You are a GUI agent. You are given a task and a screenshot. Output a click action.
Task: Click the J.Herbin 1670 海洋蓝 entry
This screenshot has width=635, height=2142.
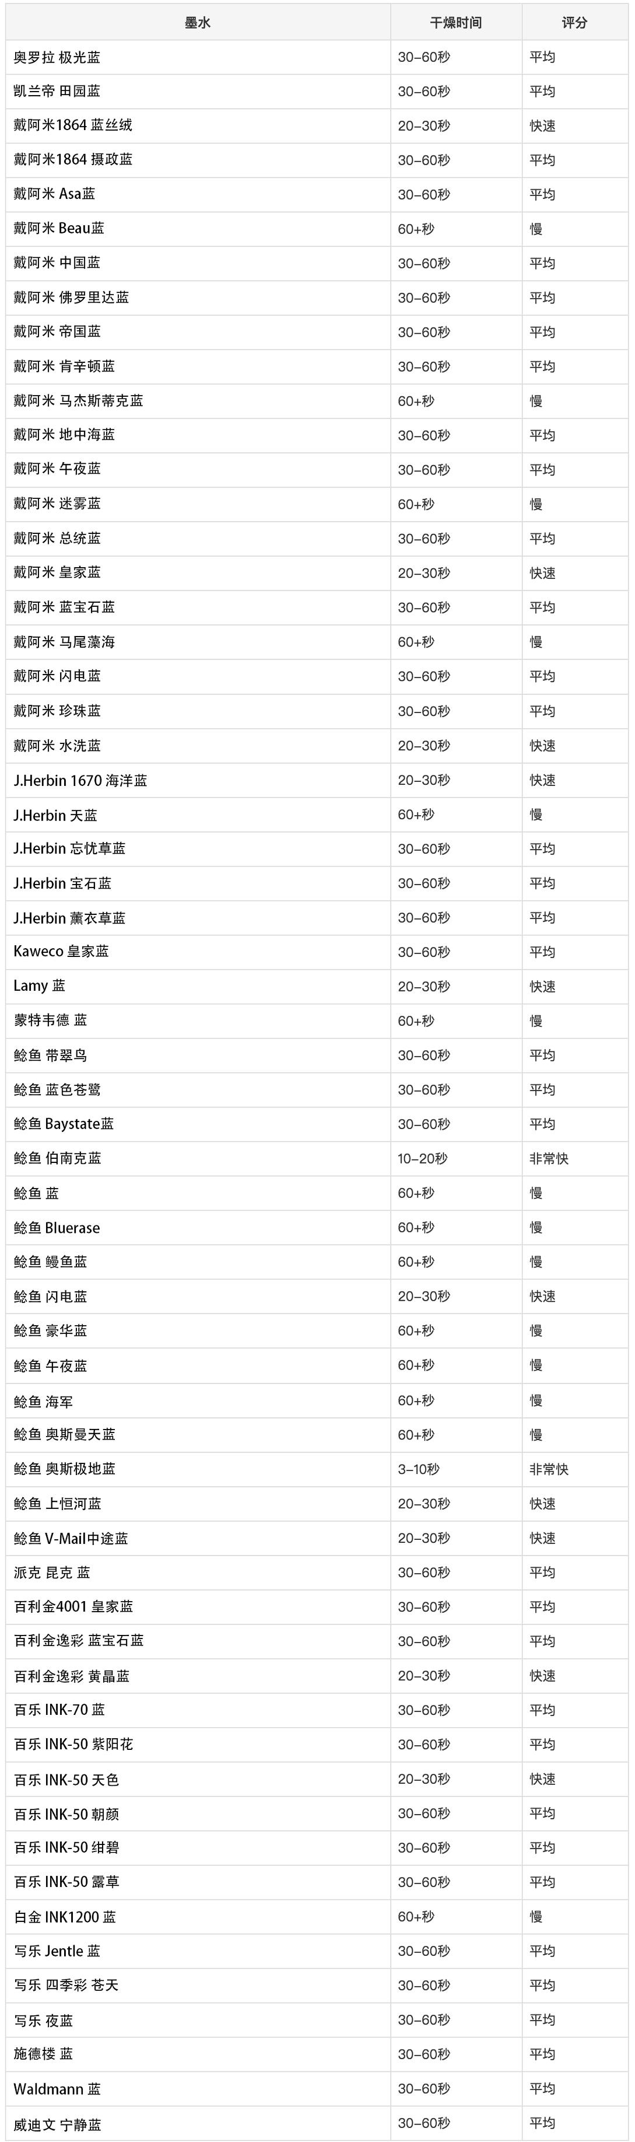tap(80, 780)
